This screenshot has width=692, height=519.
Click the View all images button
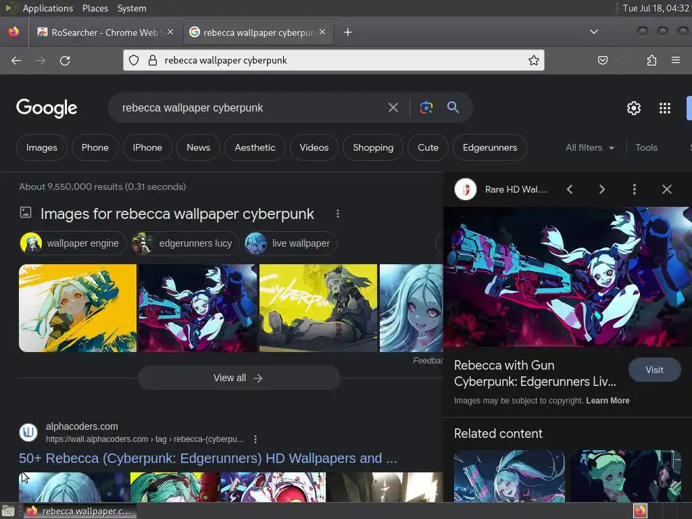(239, 378)
